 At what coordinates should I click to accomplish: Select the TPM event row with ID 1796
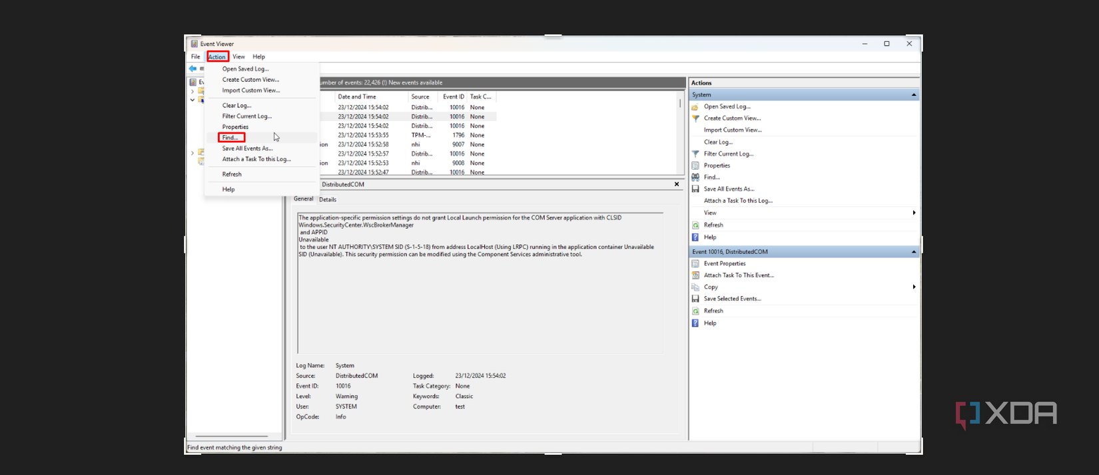click(408, 135)
